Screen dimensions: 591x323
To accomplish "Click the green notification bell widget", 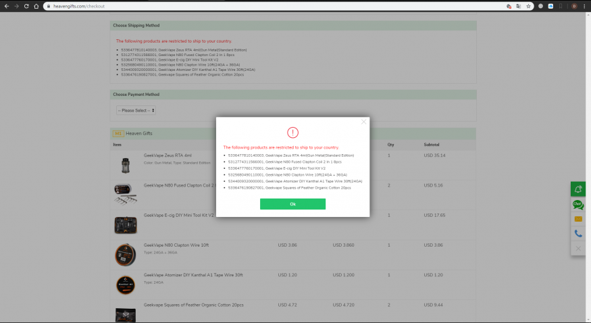I will [x=578, y=189].
